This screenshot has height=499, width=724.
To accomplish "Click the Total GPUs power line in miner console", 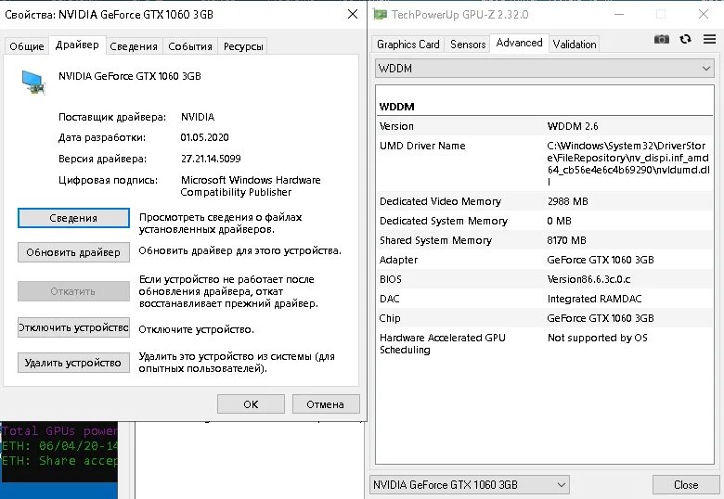I will [59, 431].
